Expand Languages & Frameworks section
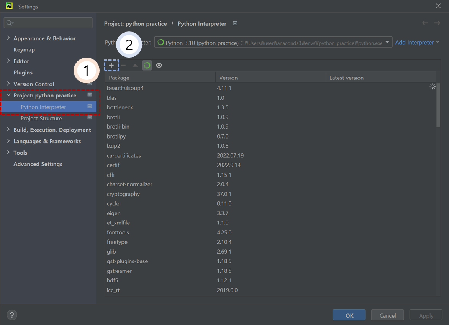Viewport: 449px width, 325px height. pyautogui.click(x=8, y=141)
